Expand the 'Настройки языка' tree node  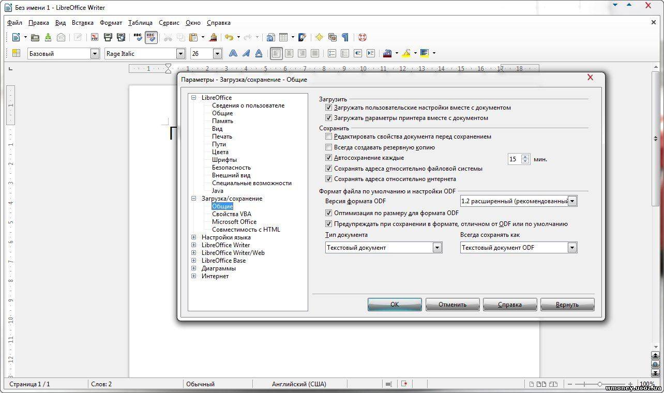tap(194, 237)
